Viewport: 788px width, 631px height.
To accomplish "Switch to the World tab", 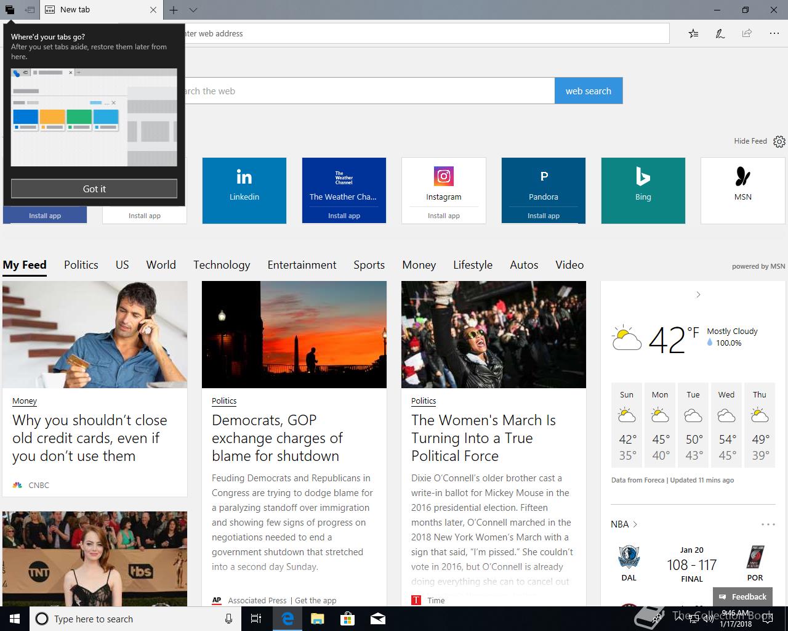I will click(x=161, y=265).
